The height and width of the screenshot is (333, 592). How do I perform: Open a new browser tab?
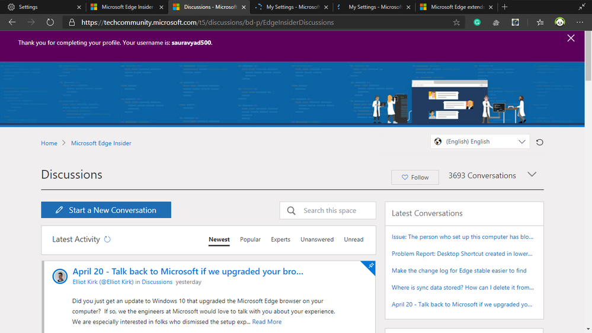tap(505, 7)
